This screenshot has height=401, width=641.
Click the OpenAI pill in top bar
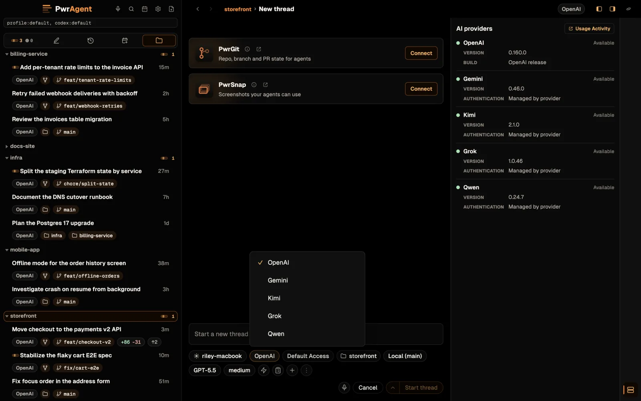571,9
